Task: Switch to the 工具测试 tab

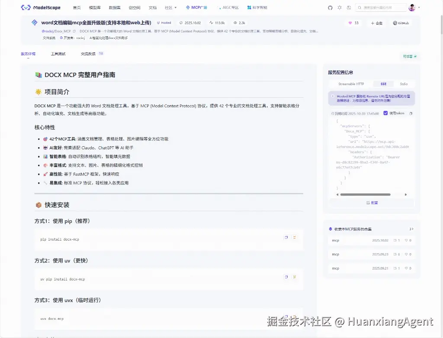Action: click(58, 54)
